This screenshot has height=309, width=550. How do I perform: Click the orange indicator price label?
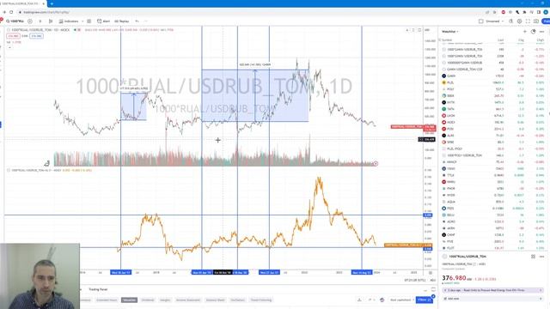pyautogui.click(x=408, y=245)
